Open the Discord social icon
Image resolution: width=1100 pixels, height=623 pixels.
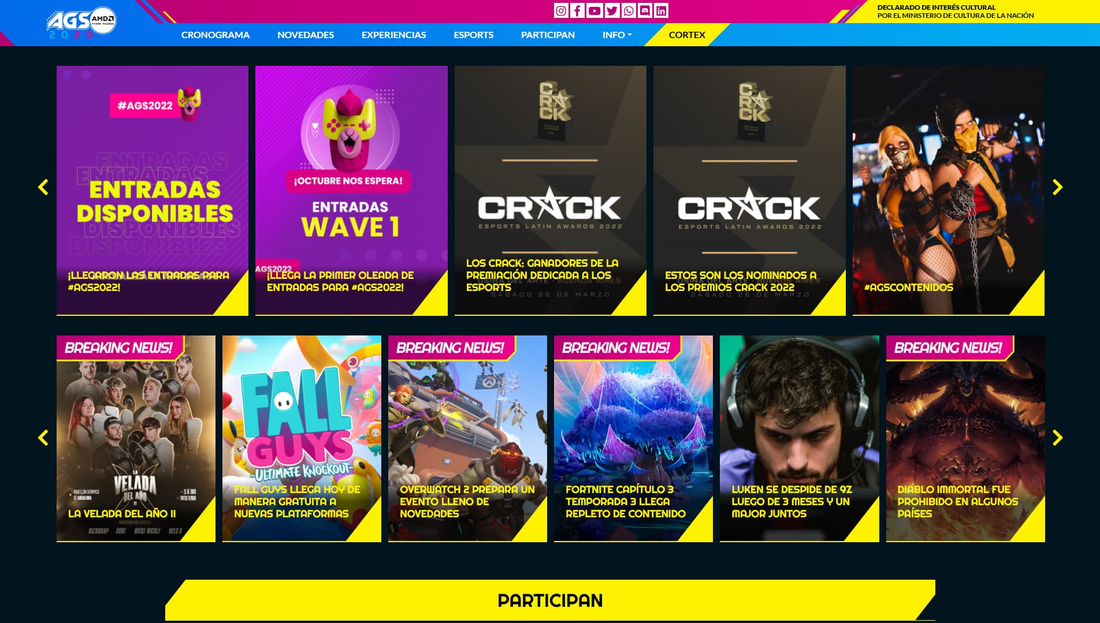point(645,10)
